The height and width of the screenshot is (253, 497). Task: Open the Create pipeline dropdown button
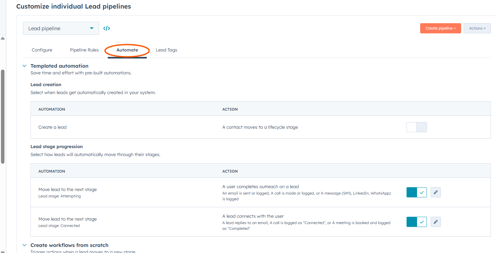pyautogui.click(x=440, y=28)
